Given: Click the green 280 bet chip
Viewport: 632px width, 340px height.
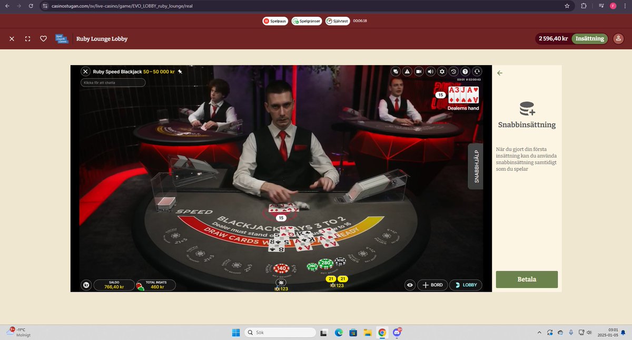Looking at the screenshot, I should pyautogui.click(x=325, y=263).
